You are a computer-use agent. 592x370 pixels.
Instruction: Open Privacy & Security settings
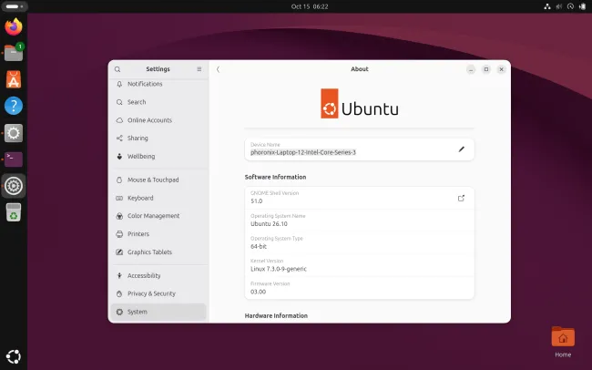(x=158, y=293)
